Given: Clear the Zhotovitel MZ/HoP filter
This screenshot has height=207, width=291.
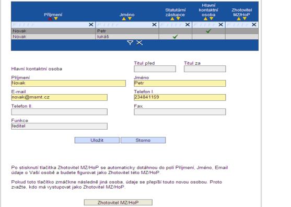Looking at the screenshot, I should pyautogui.click(x=254, y=25).
